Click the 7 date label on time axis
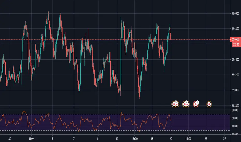Image resolution: width=241 pixels, height=142 pixels. 74,139
